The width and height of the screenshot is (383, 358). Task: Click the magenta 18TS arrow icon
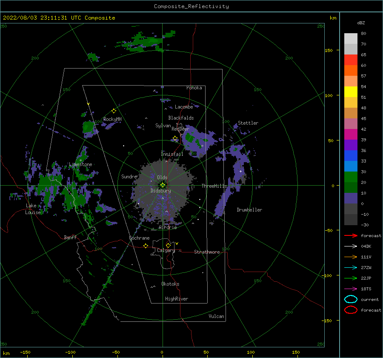click(x=351, y=289)
